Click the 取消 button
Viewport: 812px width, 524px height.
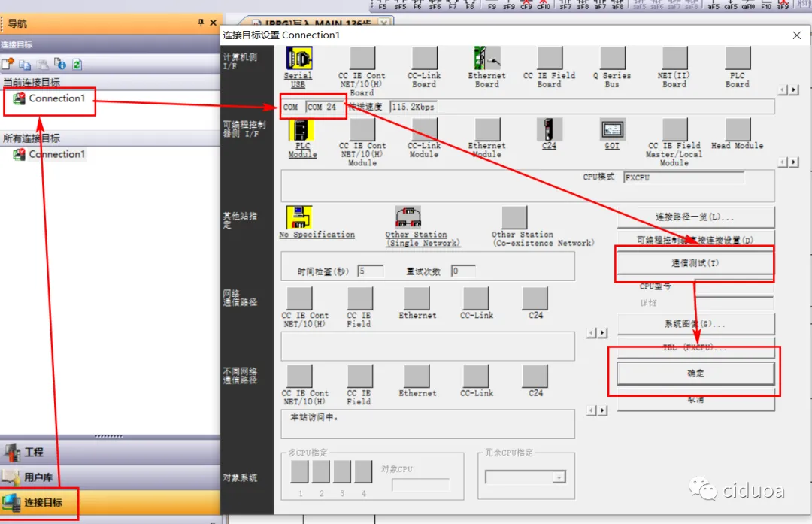pos(695,400)
